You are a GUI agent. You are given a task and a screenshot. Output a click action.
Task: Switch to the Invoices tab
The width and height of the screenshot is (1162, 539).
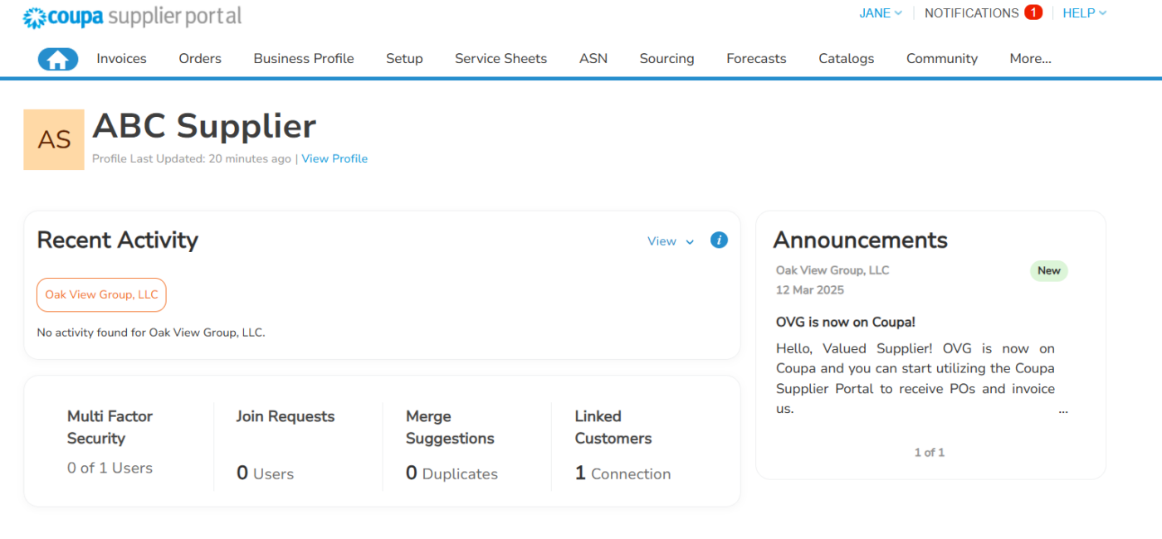point(121,58)
